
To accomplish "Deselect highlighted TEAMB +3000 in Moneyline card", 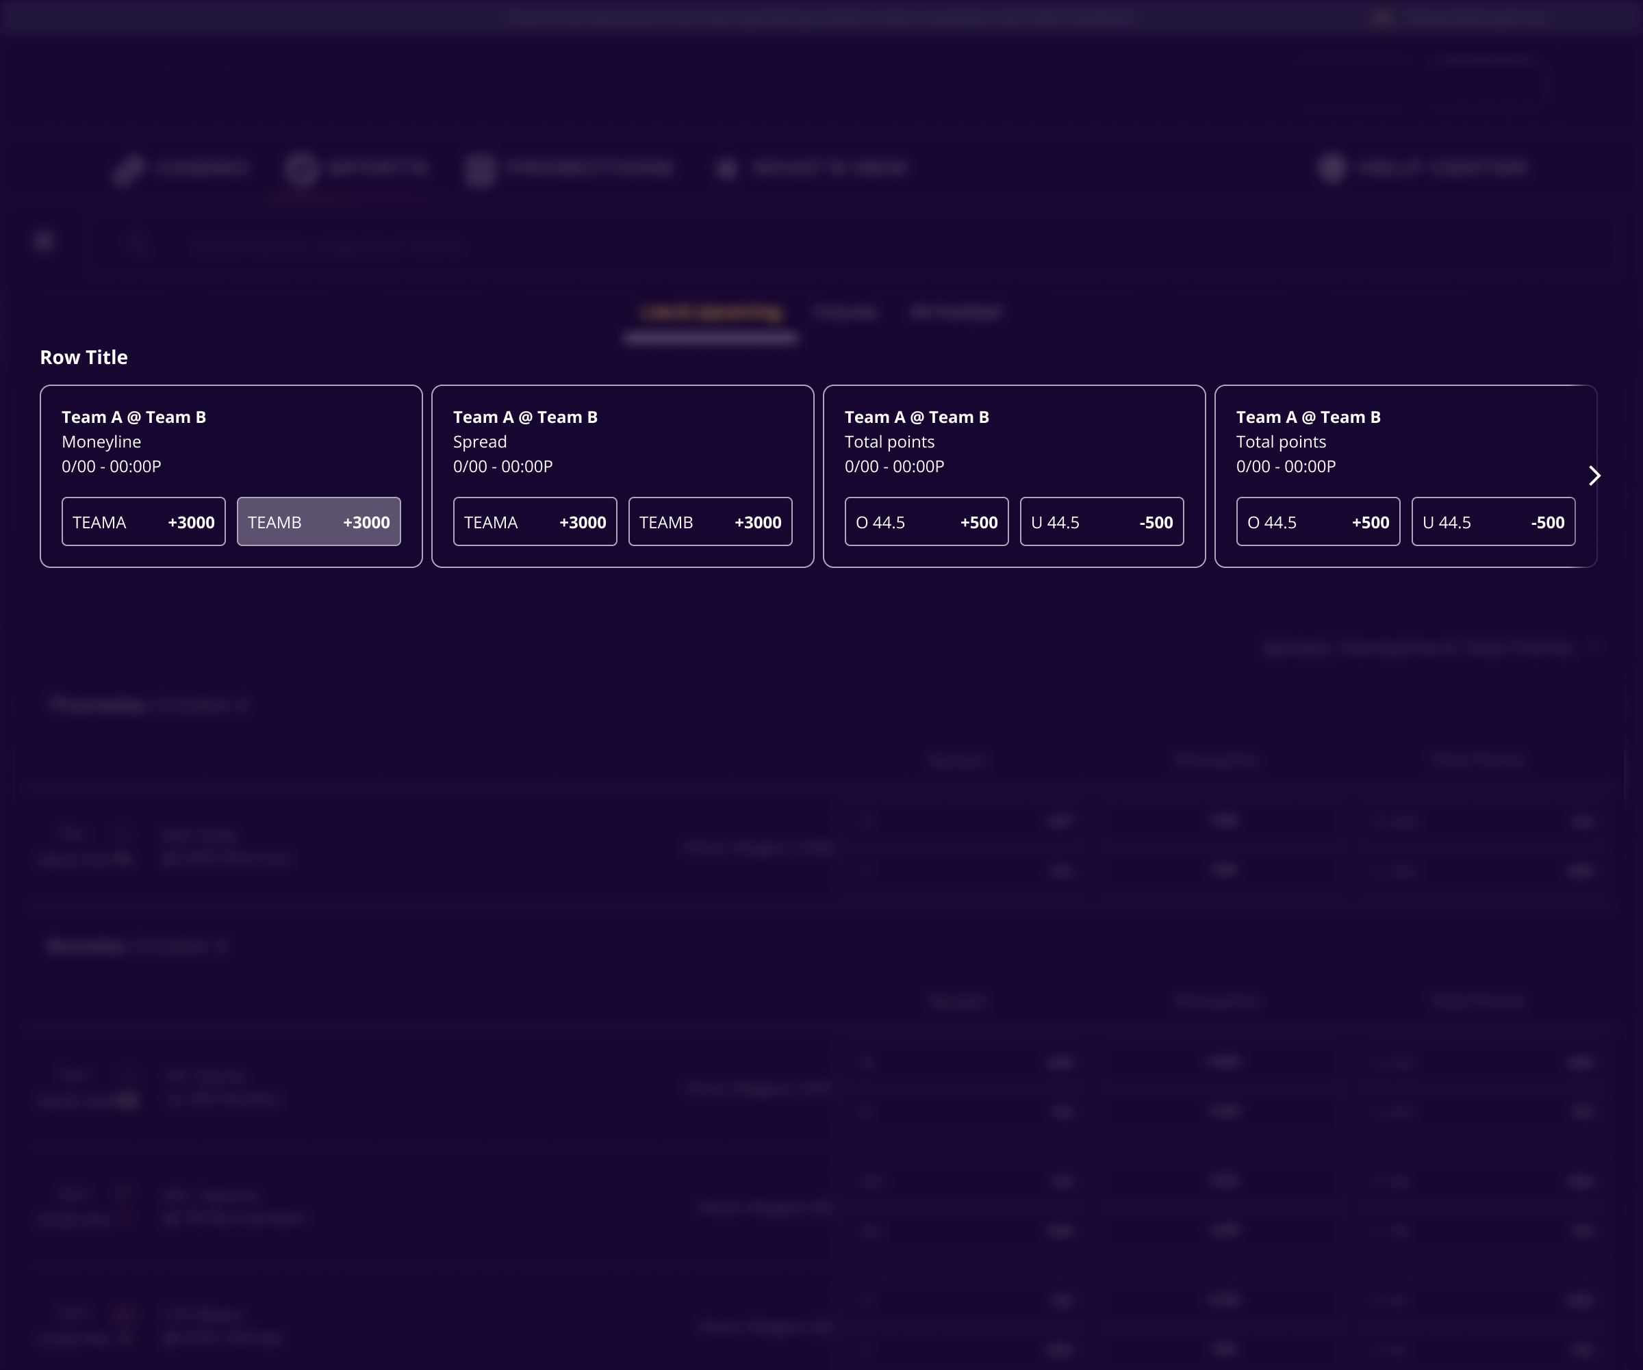I will [318, 521].
